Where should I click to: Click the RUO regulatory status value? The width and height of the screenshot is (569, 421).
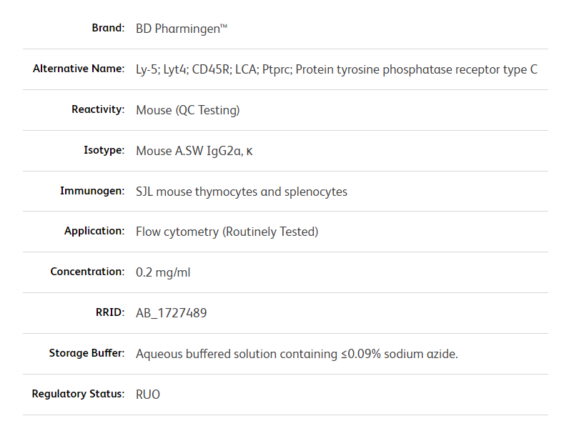pos(148,395)
